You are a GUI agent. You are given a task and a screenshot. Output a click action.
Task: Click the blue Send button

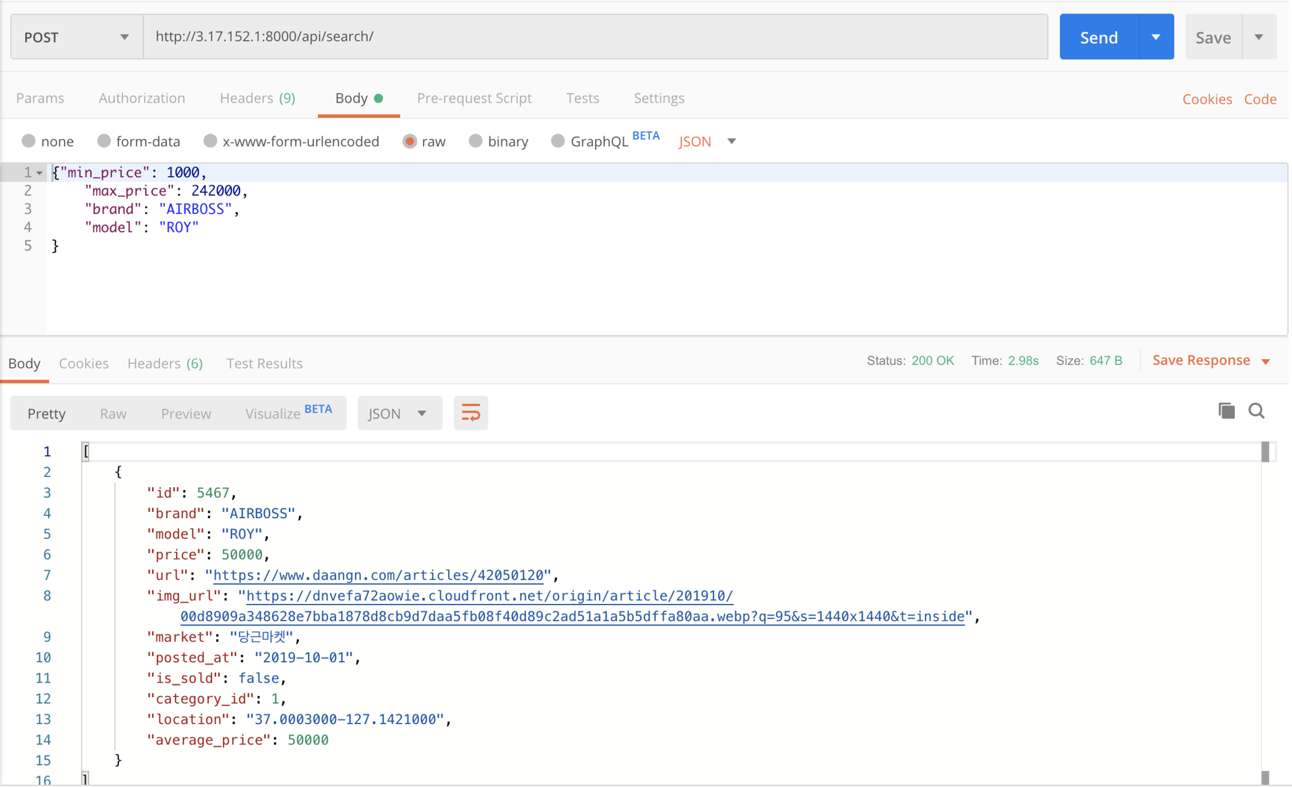(1099, 37)
